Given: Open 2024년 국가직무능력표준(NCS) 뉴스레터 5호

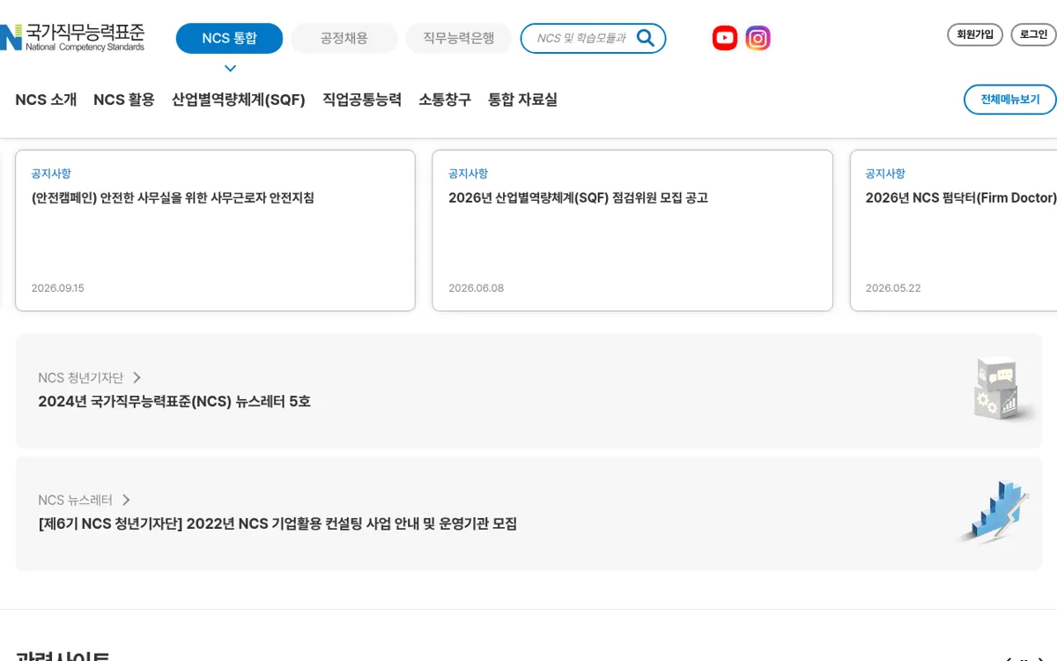Looking at the screenshot, I should click(x=174, y=402).
